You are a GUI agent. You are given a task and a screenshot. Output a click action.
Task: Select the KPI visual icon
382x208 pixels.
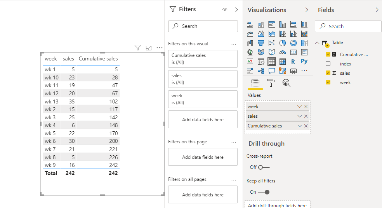pos(250,62)
